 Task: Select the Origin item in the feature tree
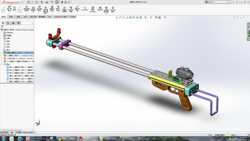[7, 50]
